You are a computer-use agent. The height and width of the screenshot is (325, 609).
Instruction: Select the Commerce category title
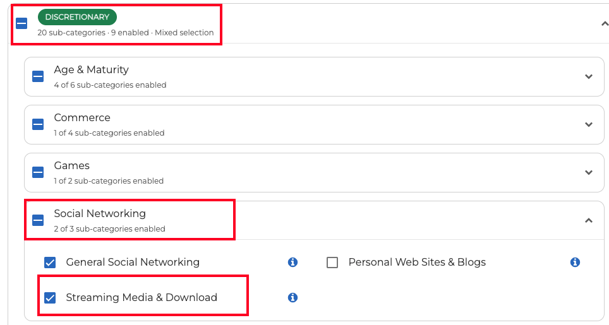(x=82, y=117)
